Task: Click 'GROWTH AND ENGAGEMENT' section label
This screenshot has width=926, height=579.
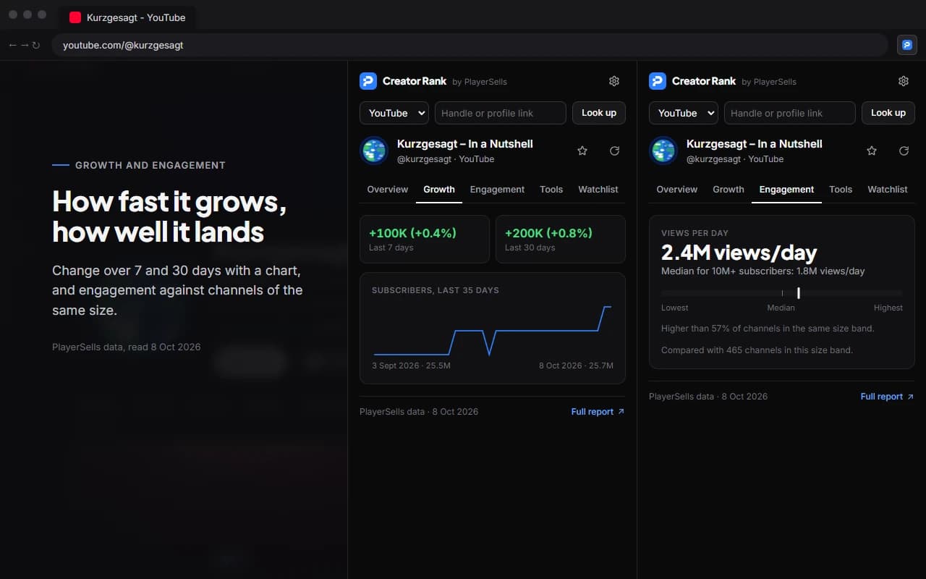Action: pyautogui.click(x=150, y=165)
